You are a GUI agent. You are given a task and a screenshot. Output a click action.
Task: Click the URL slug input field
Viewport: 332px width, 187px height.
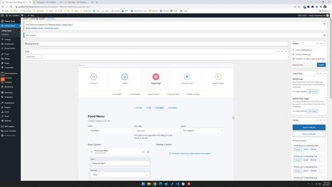(156, 131)
